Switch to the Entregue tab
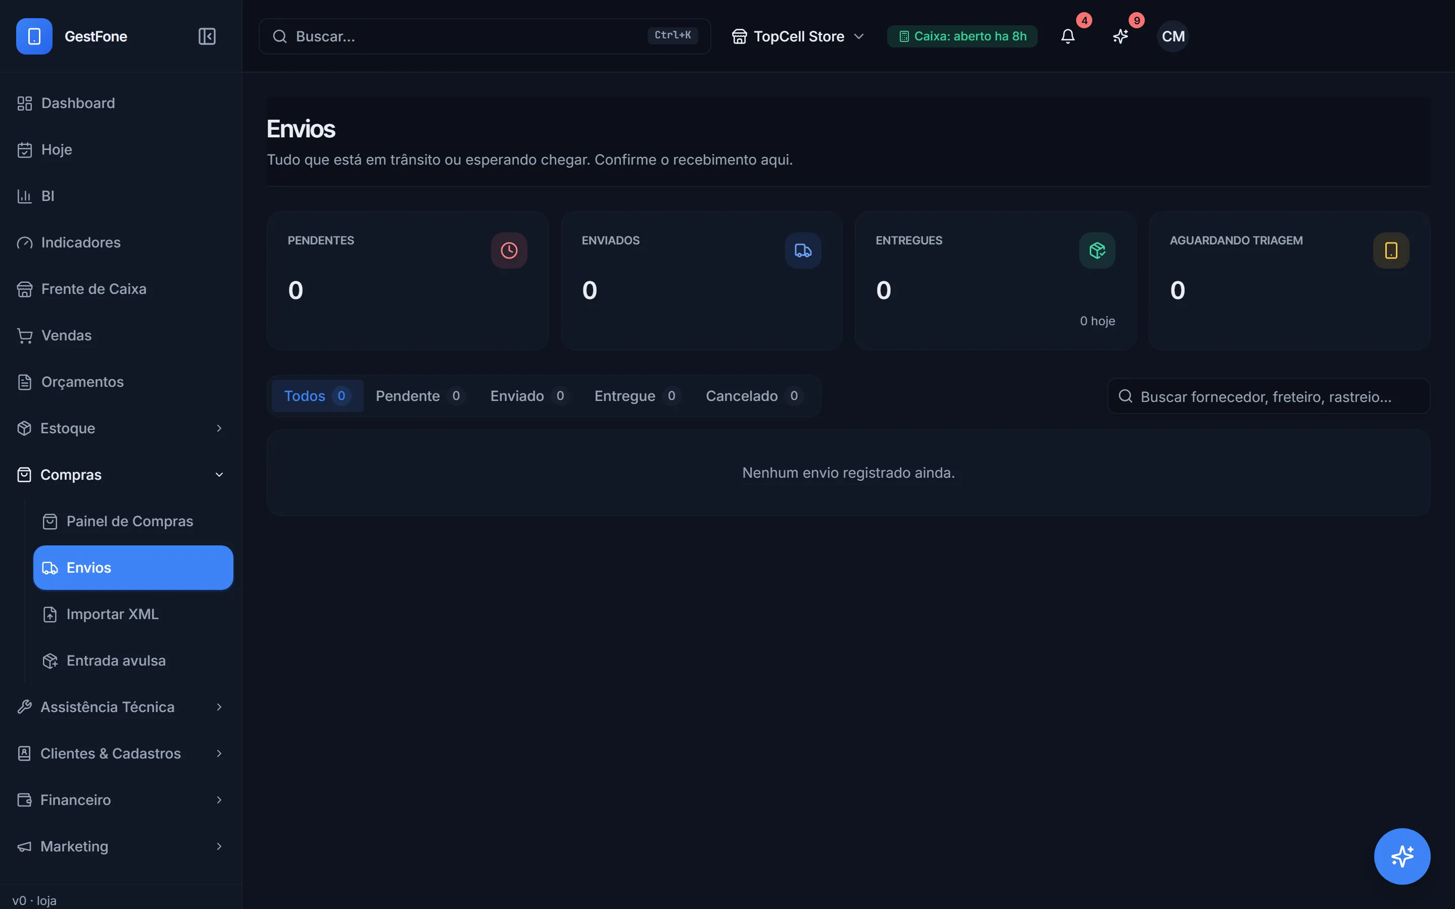Viewport: 1455px width, 909px height. click(x=637, y=395)
